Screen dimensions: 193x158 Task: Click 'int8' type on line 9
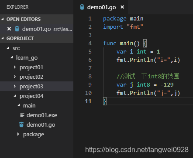coord(143,85)
